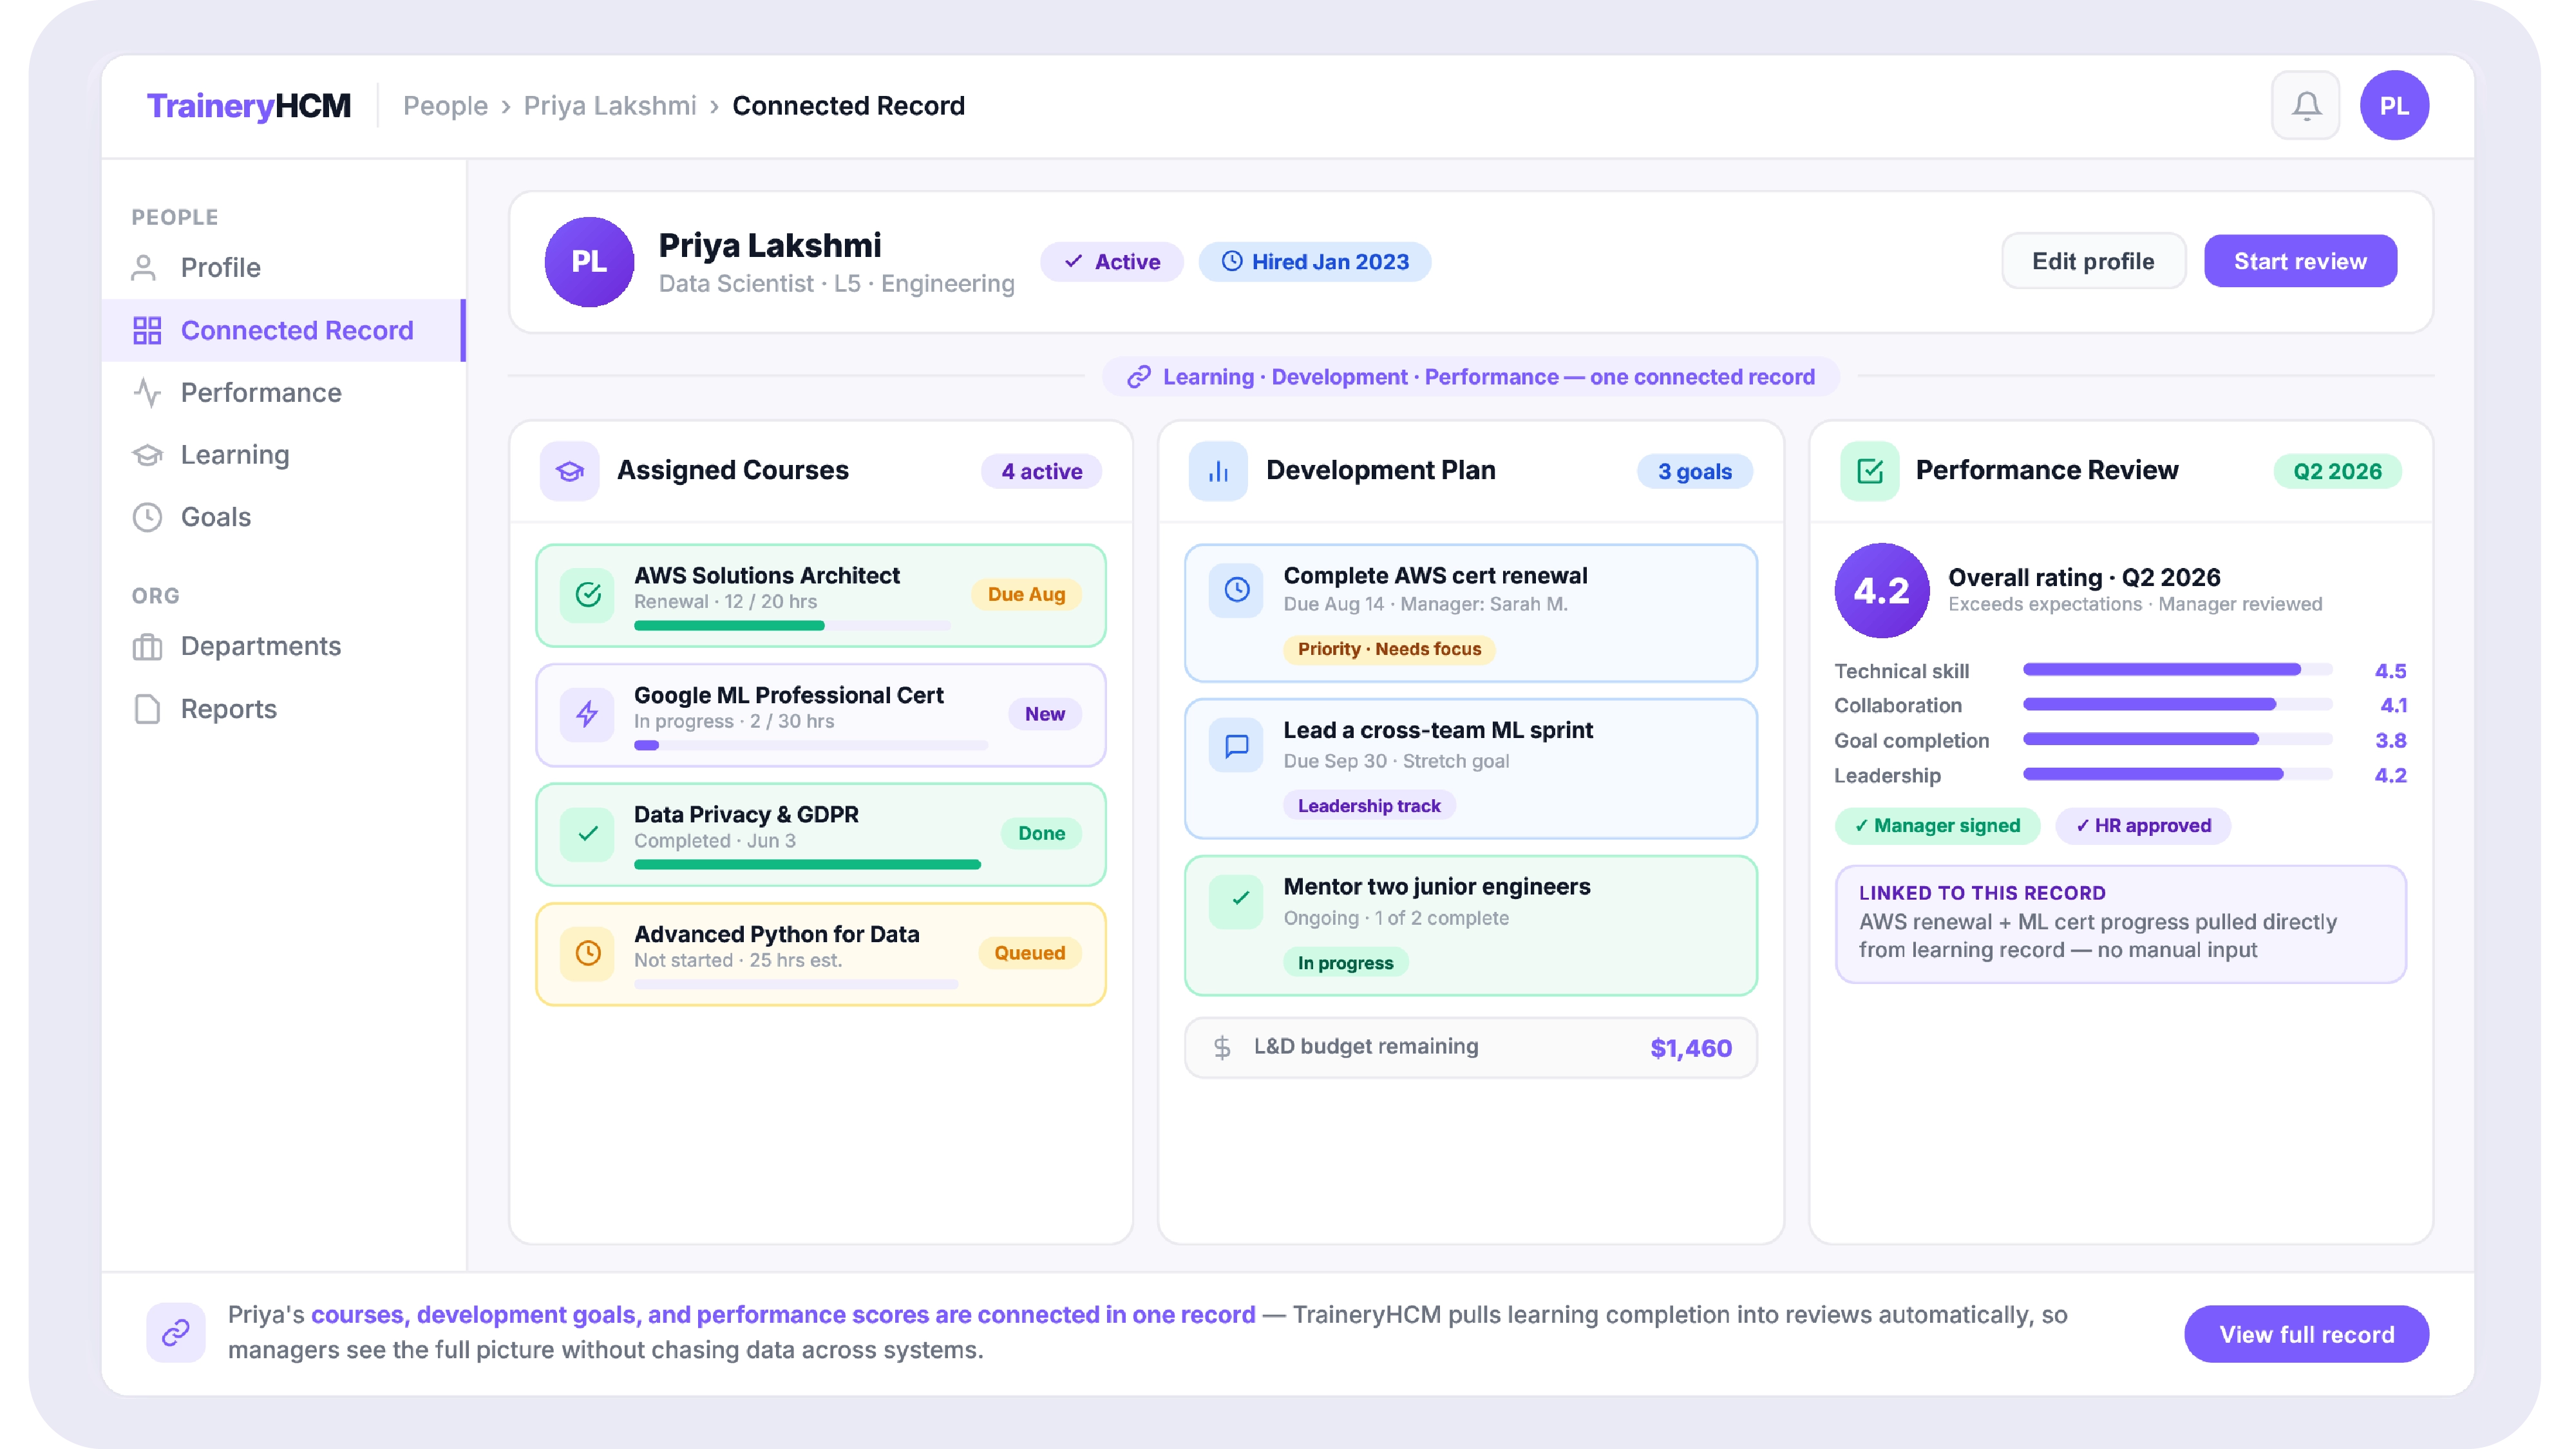
Task: Click the bar chart Development Plan icon
Action: (1218, 471)
